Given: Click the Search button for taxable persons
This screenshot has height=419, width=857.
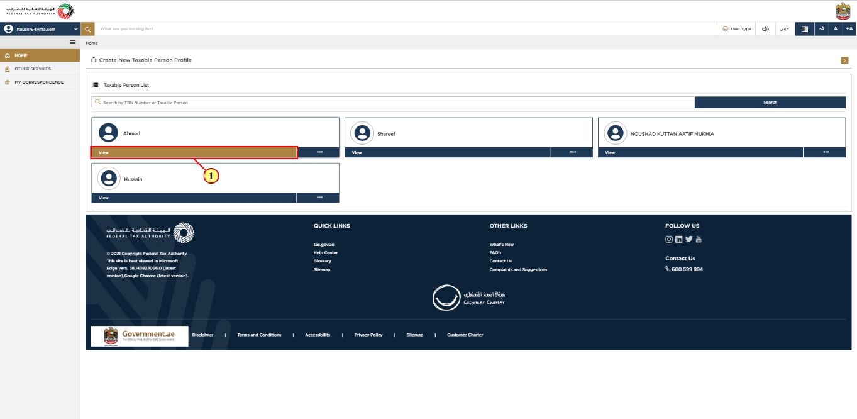Looking at the screenshot, I should click(x=770, y=102).
